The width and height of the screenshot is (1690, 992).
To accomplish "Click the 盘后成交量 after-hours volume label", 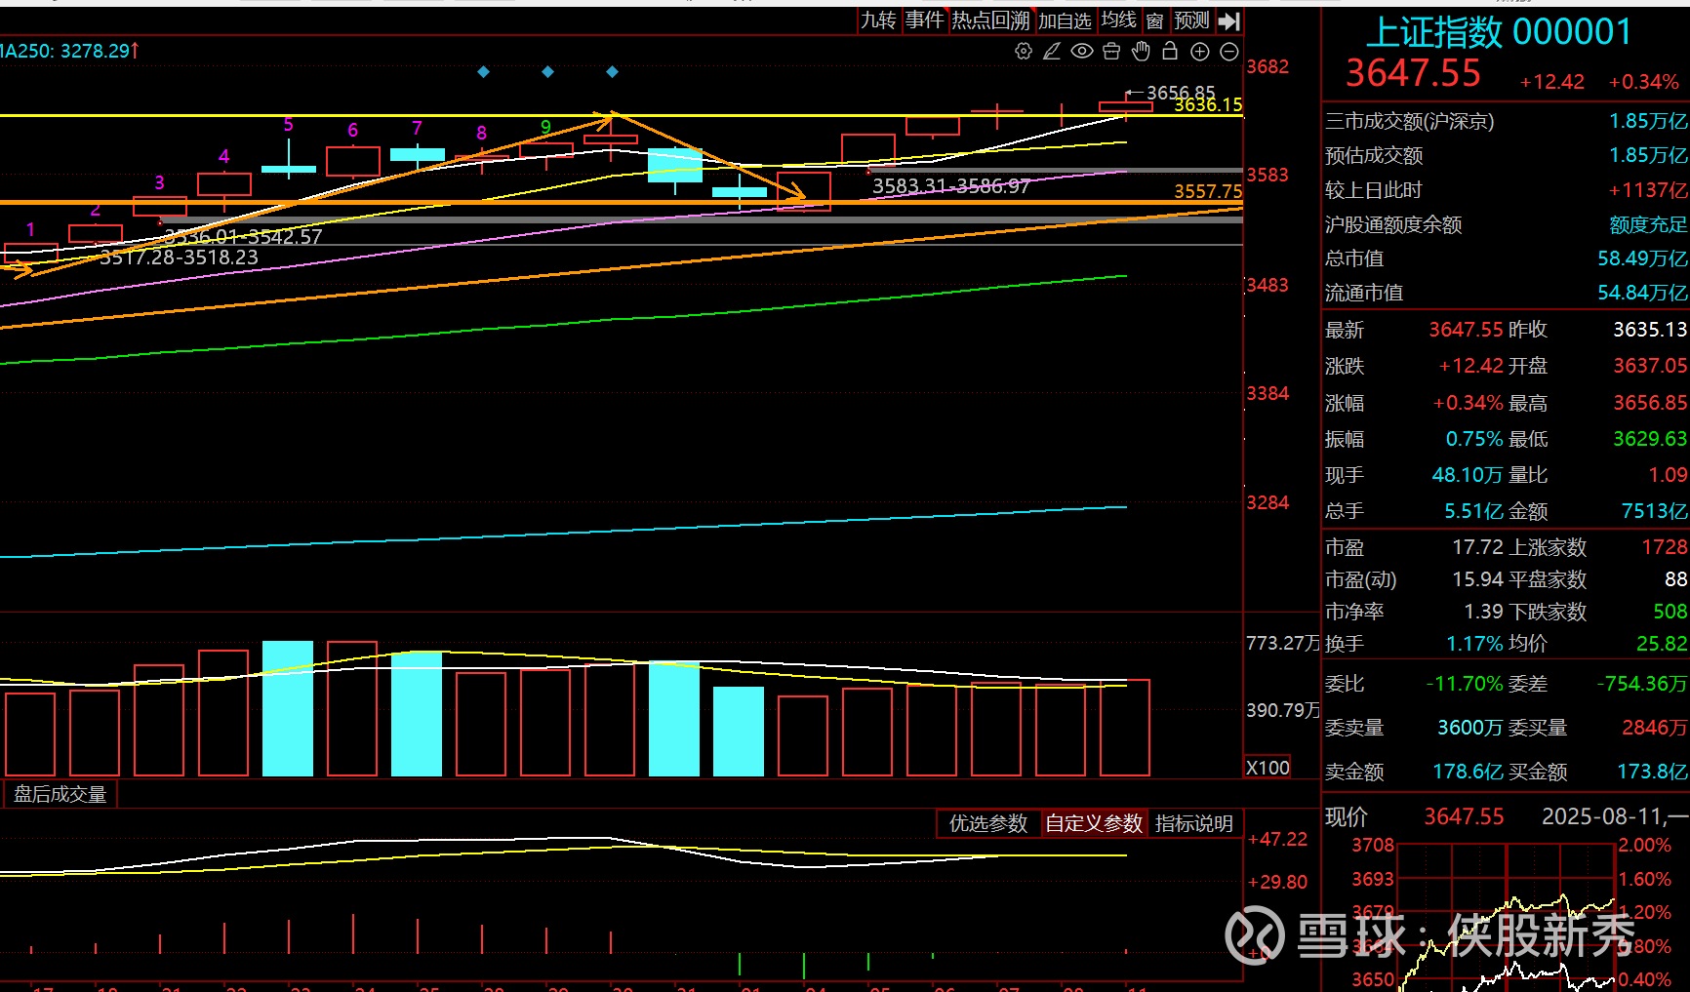I will [x=60, y=794].
